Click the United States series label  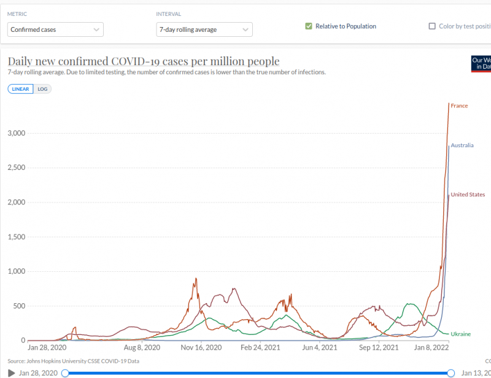tap(468, 195)
